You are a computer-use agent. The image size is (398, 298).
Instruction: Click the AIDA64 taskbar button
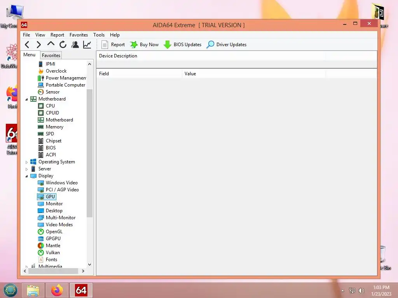(81, 290)
